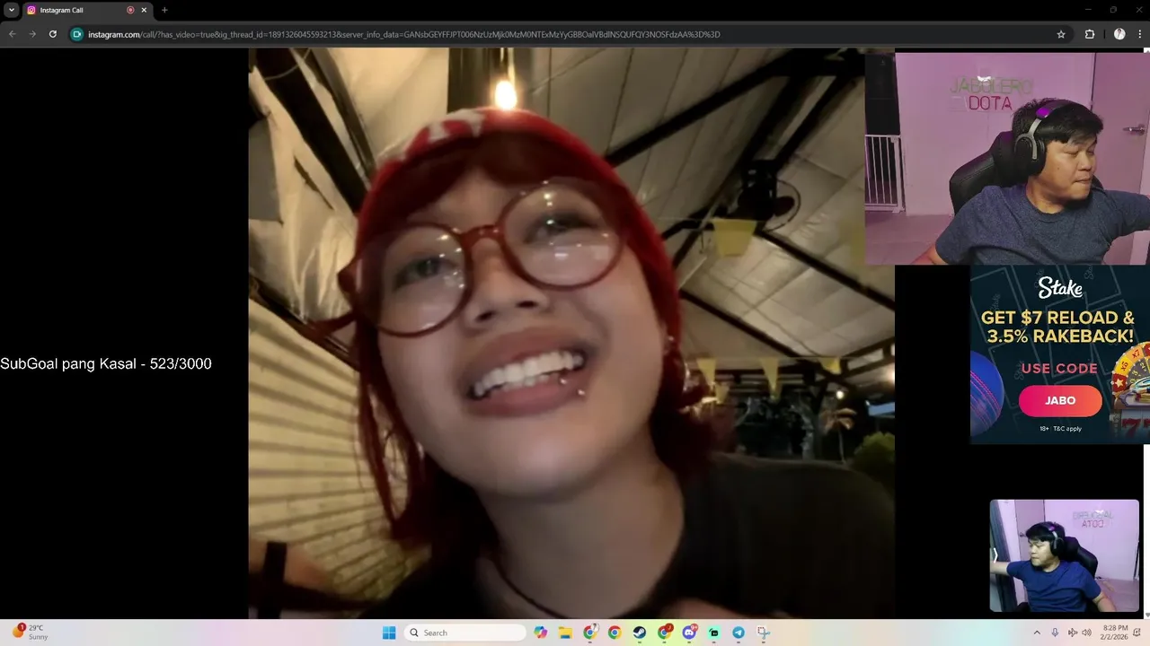This screenshot has width=1150, height=646.
Task: Open File Explorer from the taskbar
Action: click(565, 633)
